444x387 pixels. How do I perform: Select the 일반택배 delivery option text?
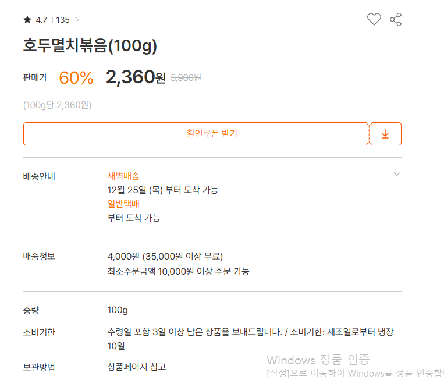123,204
